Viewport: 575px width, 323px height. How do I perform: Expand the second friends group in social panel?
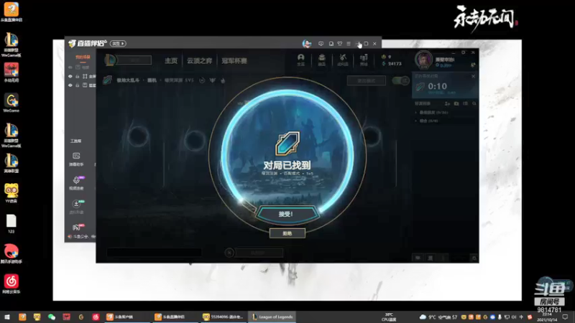pyautogui.click(x=426, y=121)
